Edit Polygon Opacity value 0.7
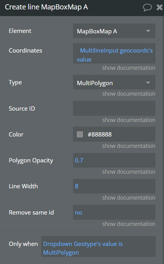The height and width of the screenshot is (264, 164). click(114, 160)
